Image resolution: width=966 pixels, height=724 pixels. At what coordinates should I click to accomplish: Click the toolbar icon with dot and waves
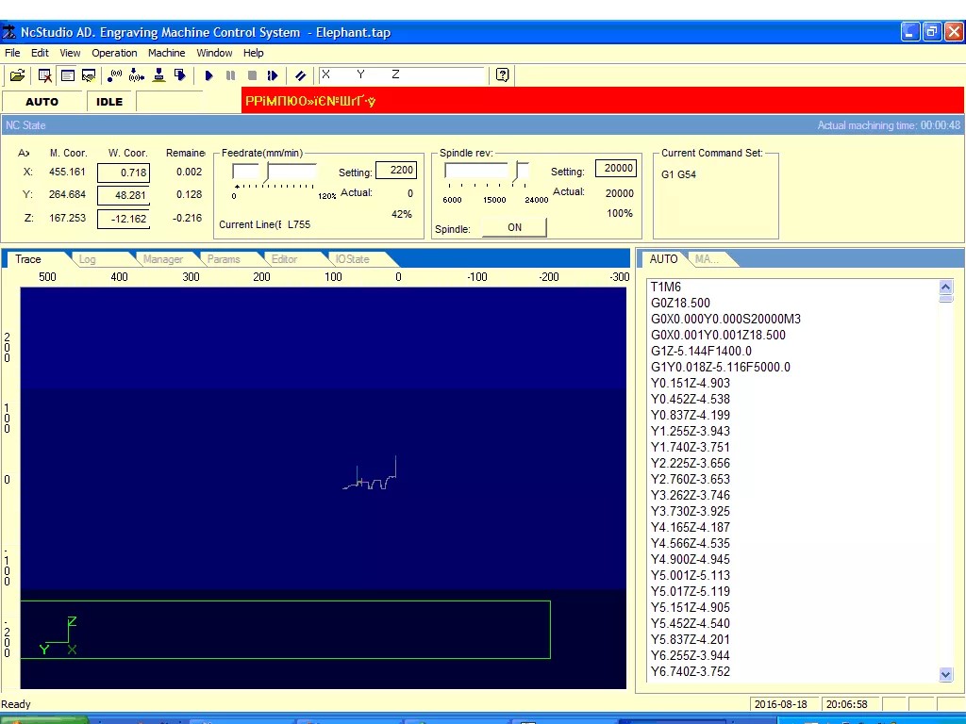coord(114,75)
